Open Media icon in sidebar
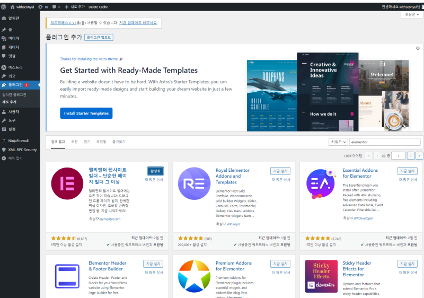 pos(4,38)
